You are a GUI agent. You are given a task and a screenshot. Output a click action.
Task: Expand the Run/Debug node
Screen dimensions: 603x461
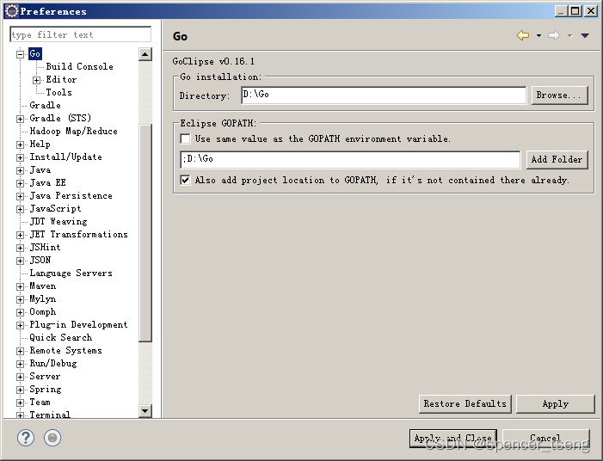[x=20, y=364]
